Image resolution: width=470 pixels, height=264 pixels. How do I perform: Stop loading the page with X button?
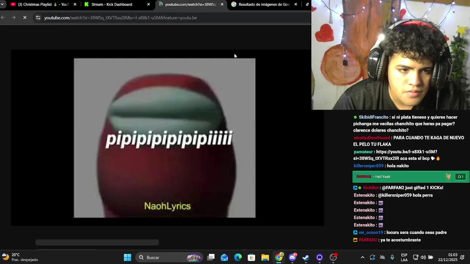coord(25,18)
